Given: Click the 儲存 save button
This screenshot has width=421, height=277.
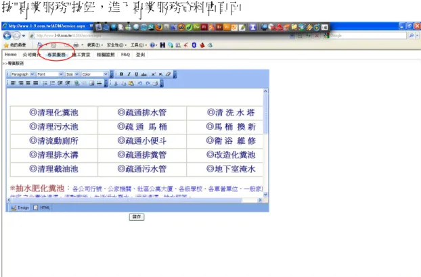Looking at the screenshot, I should [x=137, y=217].
